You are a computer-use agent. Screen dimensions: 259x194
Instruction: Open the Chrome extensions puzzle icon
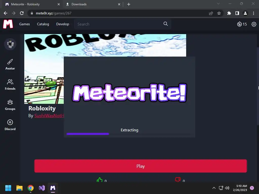[229, 13]
